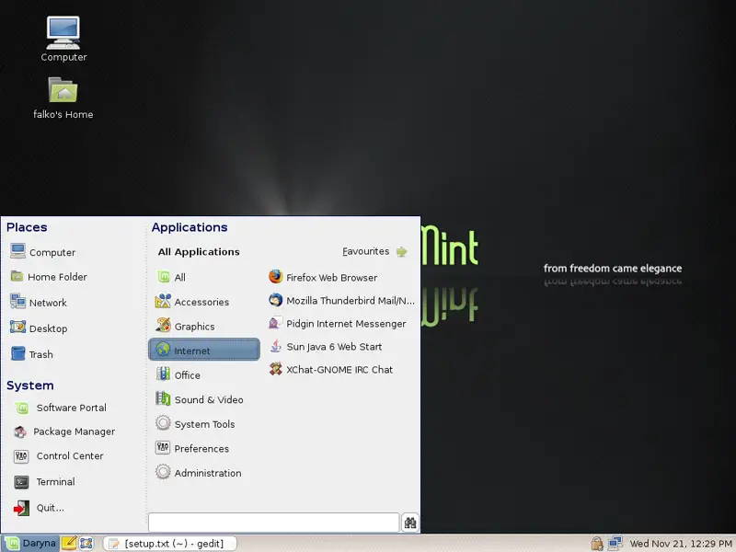Click the Package Manager icon
This screenshot has height=552, width=736.
(x=20, y=431)
